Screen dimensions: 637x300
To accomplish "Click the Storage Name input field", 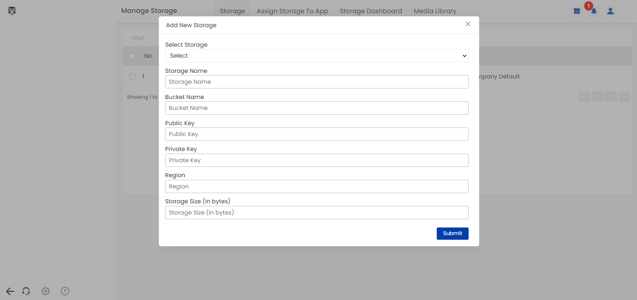I will point(317,82).
